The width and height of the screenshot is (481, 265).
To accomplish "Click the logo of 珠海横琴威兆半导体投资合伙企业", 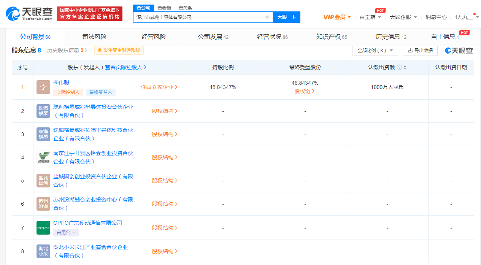I will tap(43, 111).
